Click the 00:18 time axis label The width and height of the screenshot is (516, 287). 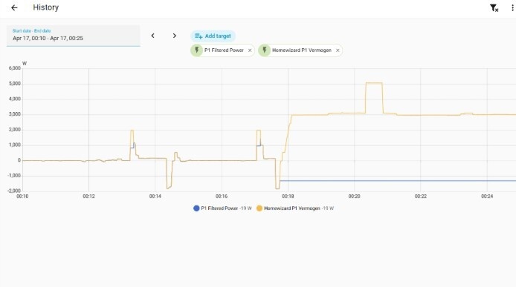(288, 197)
